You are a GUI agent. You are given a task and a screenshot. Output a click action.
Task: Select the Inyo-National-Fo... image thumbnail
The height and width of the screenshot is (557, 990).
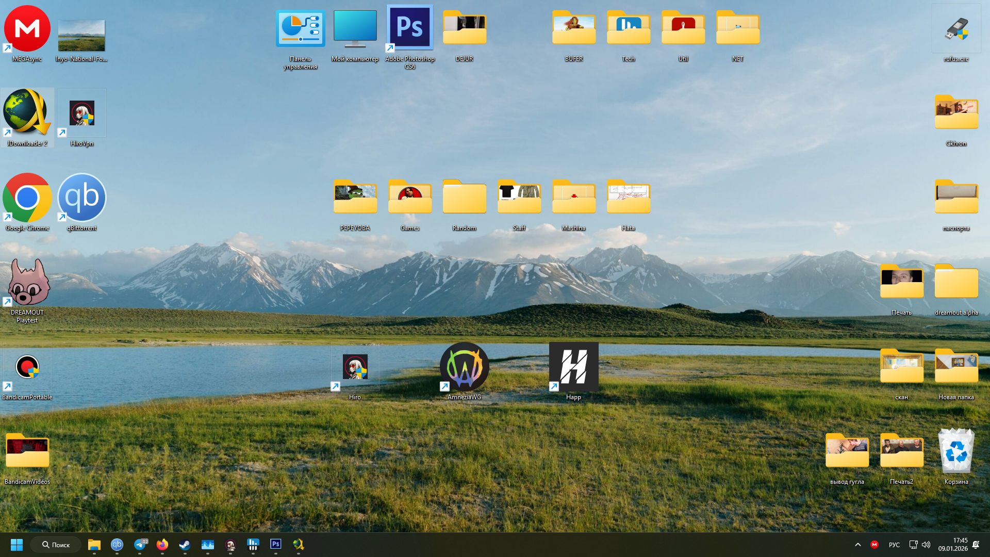[x=81, y=36]
